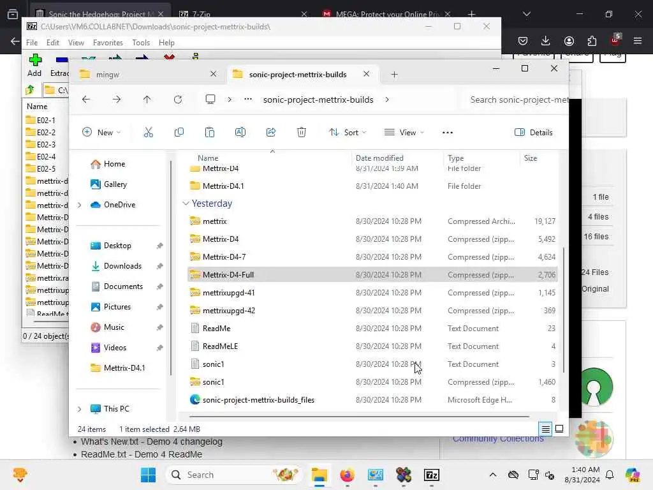Open 7-Zip Tools menu

(x=141, y=43)
